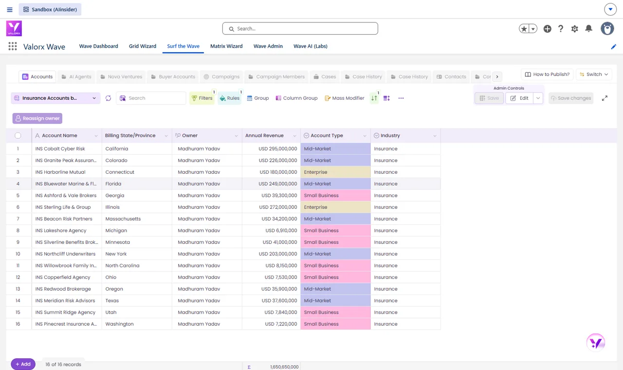Open the Account Name column menu
Viewport: 623px width, 370px height.
click(96, 136)
